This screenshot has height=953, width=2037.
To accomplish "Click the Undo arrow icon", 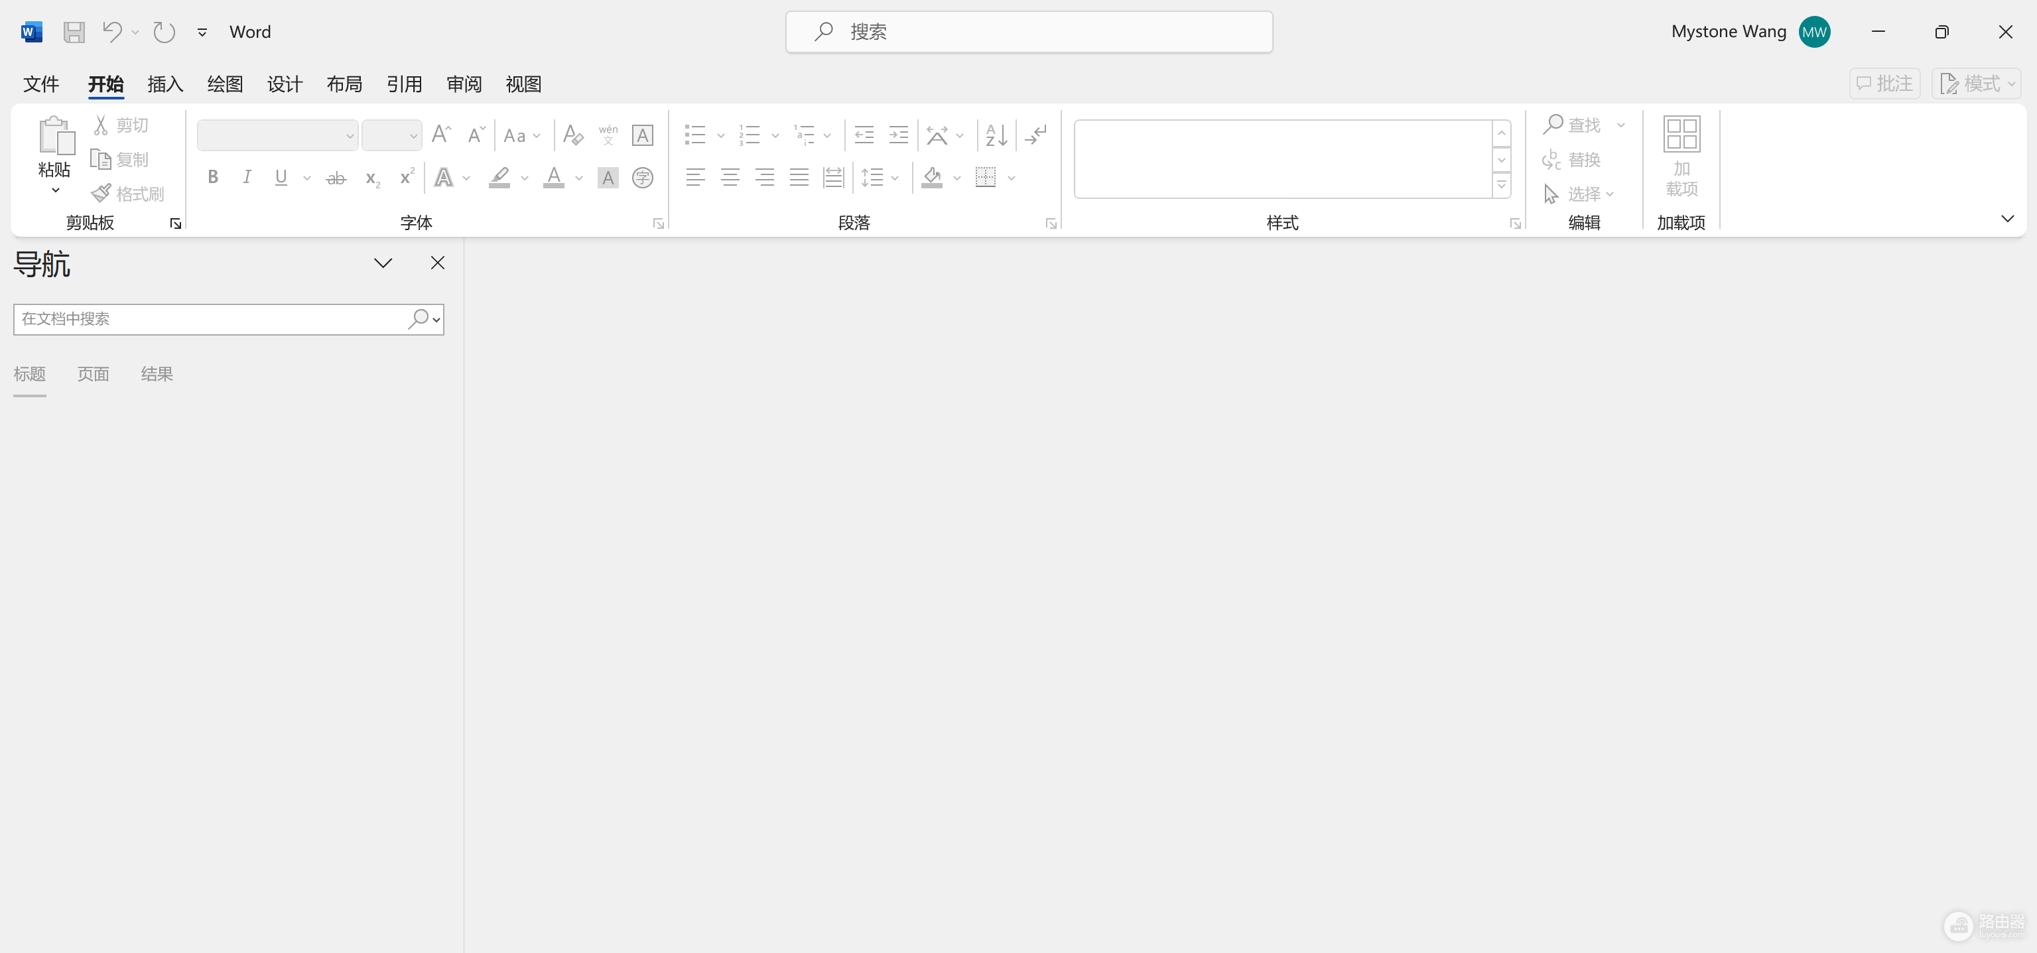I will click(x=112, y=32).
